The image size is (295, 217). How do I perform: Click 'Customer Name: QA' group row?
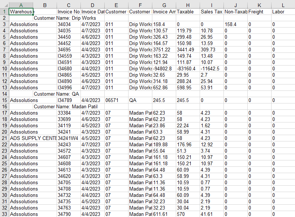pos(57,94)
